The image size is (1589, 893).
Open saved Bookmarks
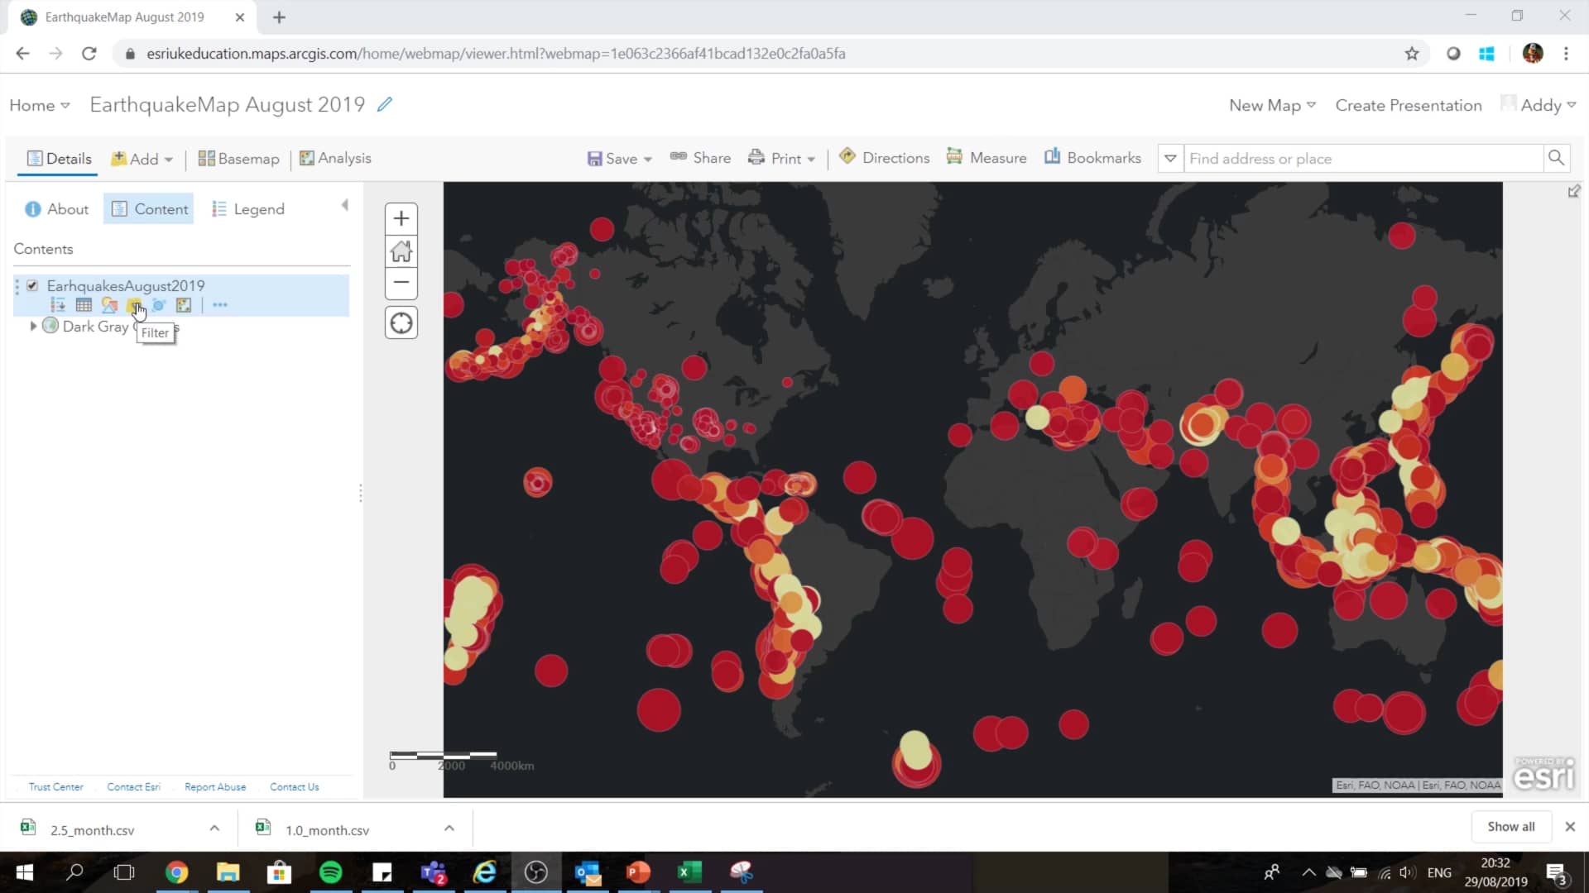(x=1092, y=157)
